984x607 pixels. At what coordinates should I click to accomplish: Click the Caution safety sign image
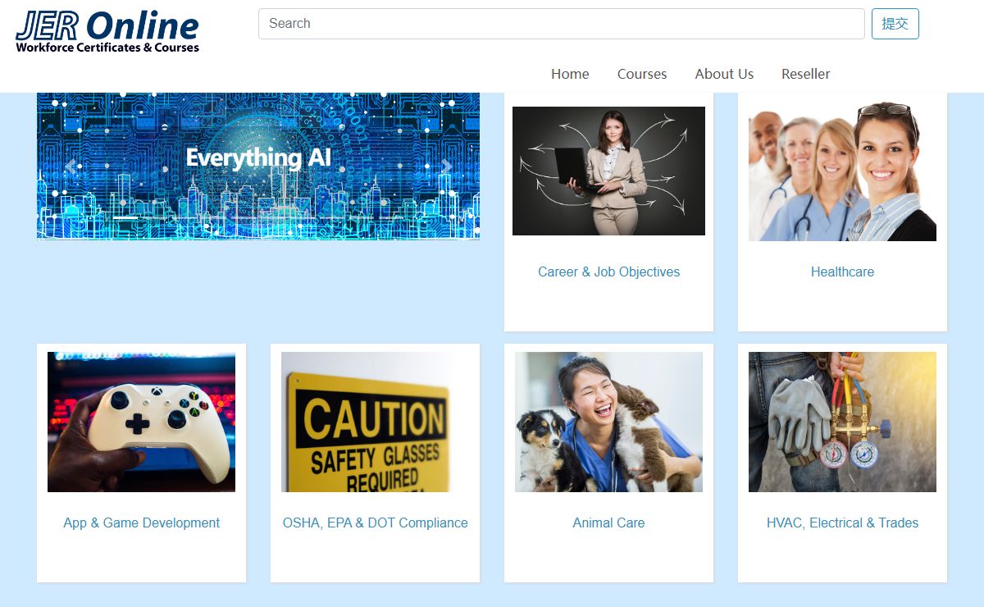(x=375, y=422)
